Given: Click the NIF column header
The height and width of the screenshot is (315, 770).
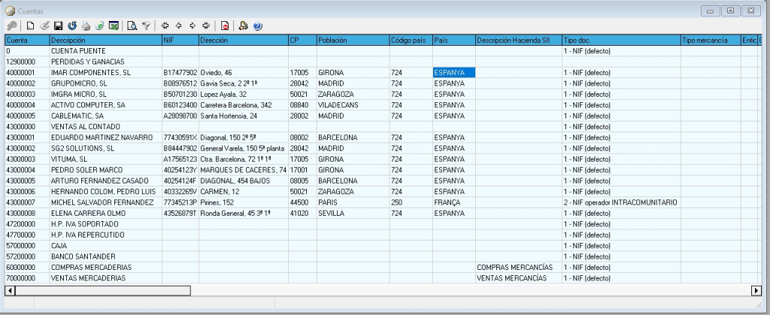Looking at the screenshot, I should click(180, 41).
